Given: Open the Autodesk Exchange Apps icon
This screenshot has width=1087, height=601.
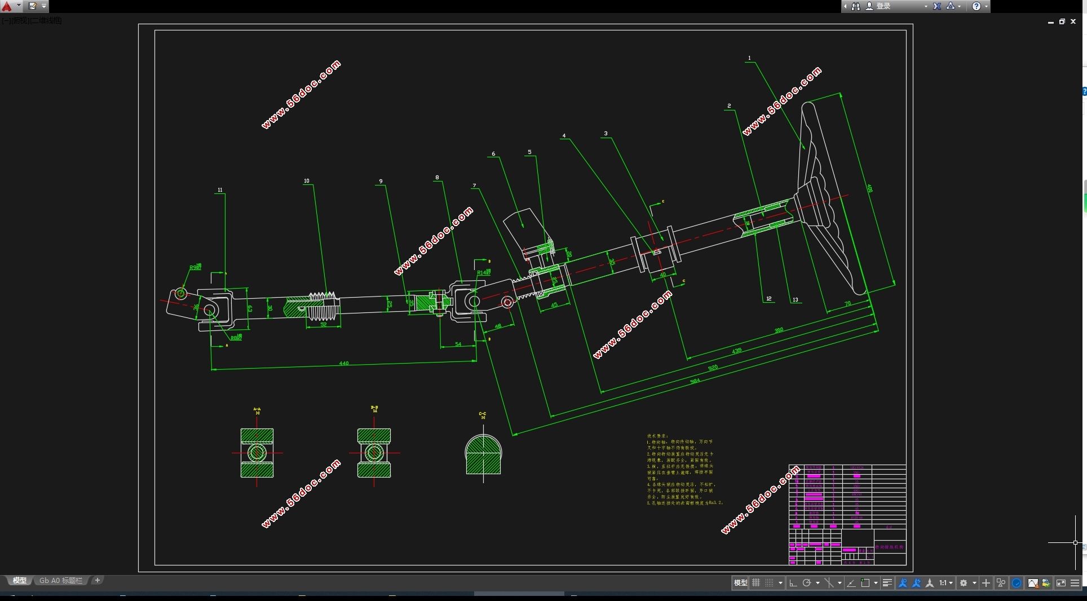Looking at the screenshot, I should pos(937,6).
